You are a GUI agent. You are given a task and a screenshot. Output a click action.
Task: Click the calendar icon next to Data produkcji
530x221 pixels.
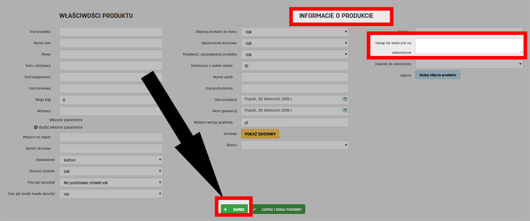pyautogui.click(x=345, y=99)
